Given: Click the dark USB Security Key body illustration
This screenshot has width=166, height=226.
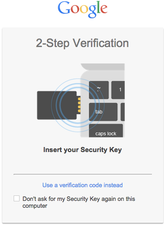Looking at the screenshot, I should 57,105.
